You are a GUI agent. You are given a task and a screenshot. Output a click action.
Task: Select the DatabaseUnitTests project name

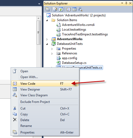[x=70, y=44]
